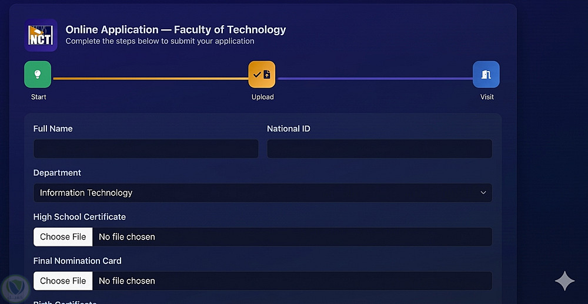This screenshot has width=588, height=304.
Task: Click Final Nomination Card's 'No file chosen' text
Action: (127, 281)
